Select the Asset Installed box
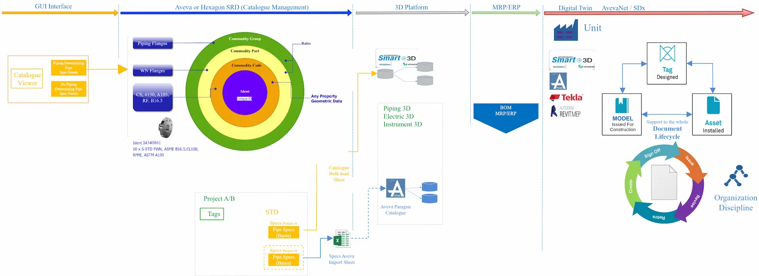This screenshot has width=759, height=276. (x=712, y=115)
